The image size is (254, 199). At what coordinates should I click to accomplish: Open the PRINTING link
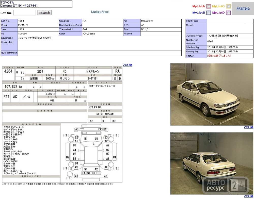coord(243,9)
